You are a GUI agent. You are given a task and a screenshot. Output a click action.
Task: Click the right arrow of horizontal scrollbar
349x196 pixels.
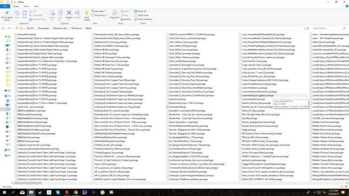pos(348,183)
